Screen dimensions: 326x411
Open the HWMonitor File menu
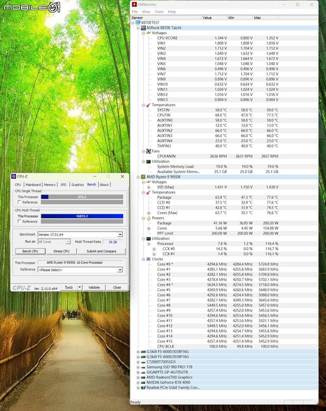pos(135,12)
